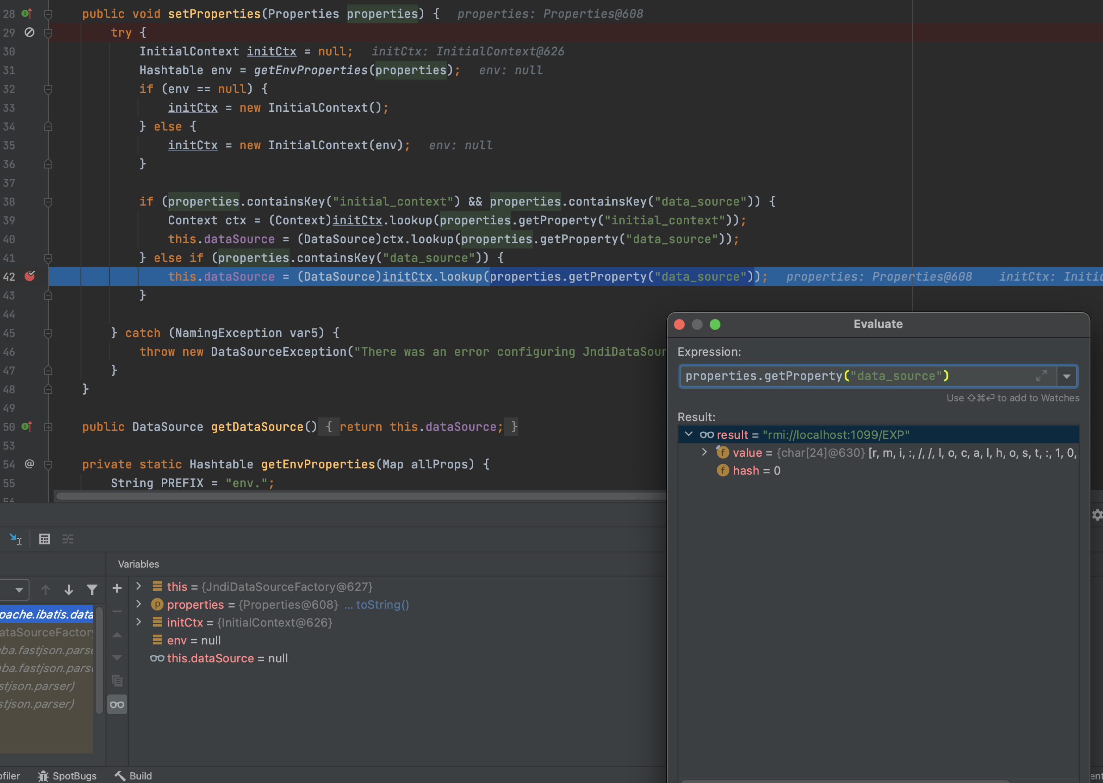This screenshot has width=1103, height=783.
Task: Click the disabled breakpoint on line 29
Action: point(29,32)
